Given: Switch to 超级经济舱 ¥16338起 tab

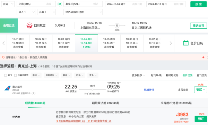Looking at the screenshot, I should tap(106, 103).
